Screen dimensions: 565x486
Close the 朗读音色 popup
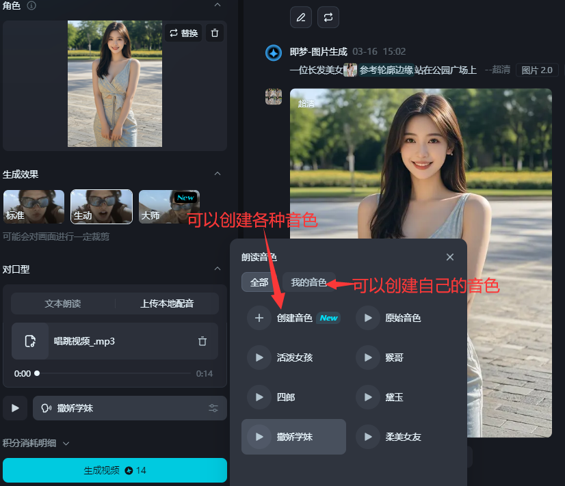[x=449, y=257]
